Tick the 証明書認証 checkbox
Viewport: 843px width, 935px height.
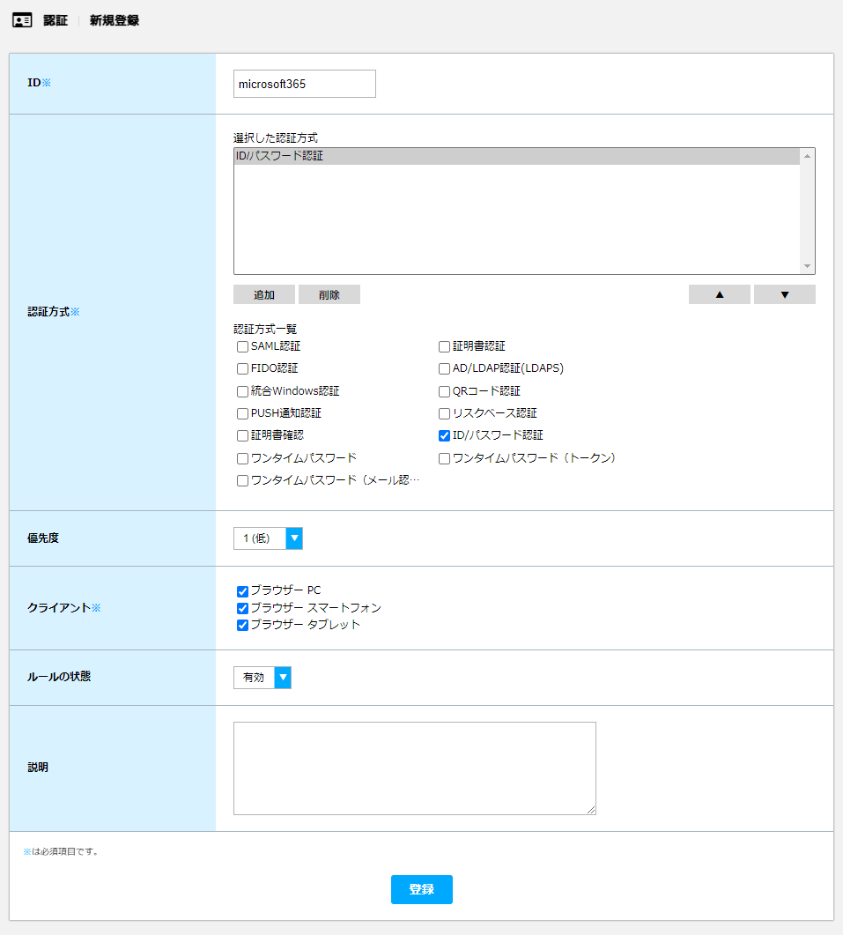click(x=444, y=346)
